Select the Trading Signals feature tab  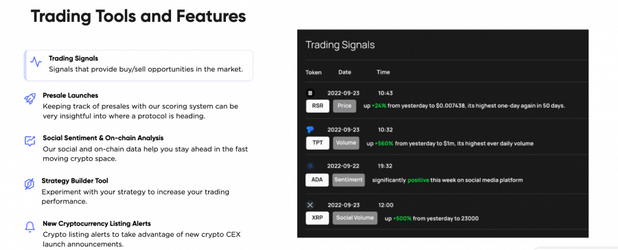(x=138, y=65)
